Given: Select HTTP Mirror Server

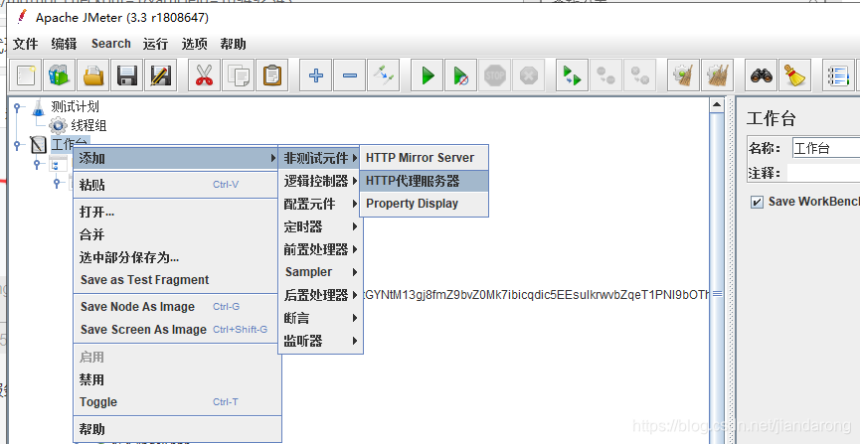Looking at the screenshot, I should [x=424, y=158].
